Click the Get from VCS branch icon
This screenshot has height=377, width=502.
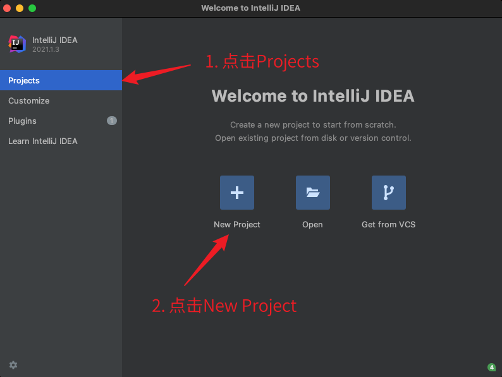pos(389,193)
